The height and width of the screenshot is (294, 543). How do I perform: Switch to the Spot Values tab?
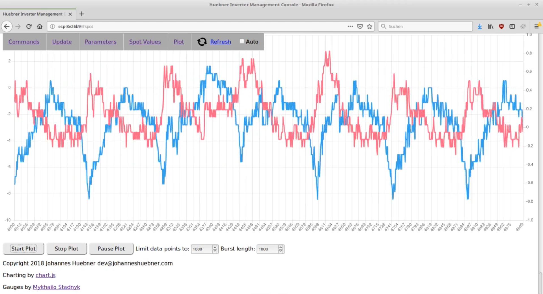tap(145, 42)
